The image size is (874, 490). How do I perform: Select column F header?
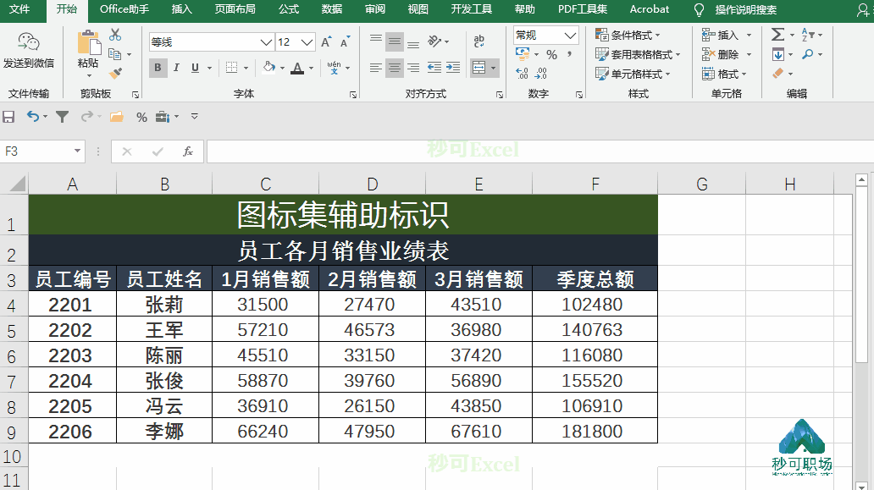click(x=595, y=184)
